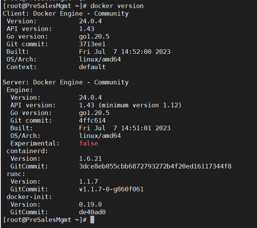
Task: Click the Context value 'default'
Action: click(x=92, y=67)
